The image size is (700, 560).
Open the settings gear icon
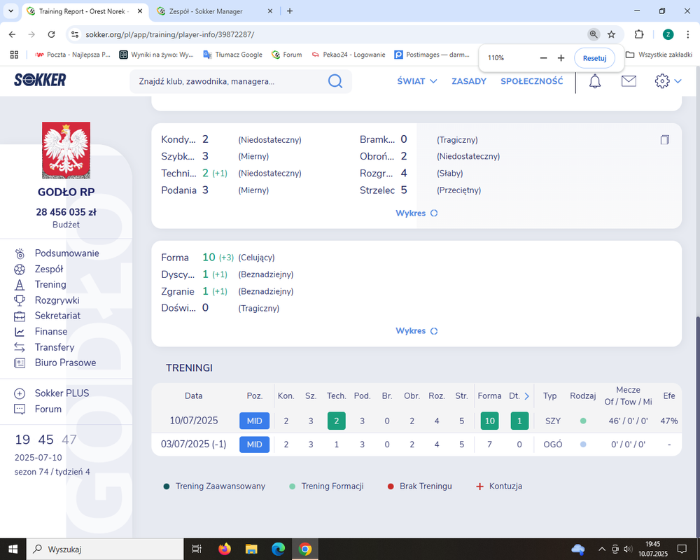[662, 80]
